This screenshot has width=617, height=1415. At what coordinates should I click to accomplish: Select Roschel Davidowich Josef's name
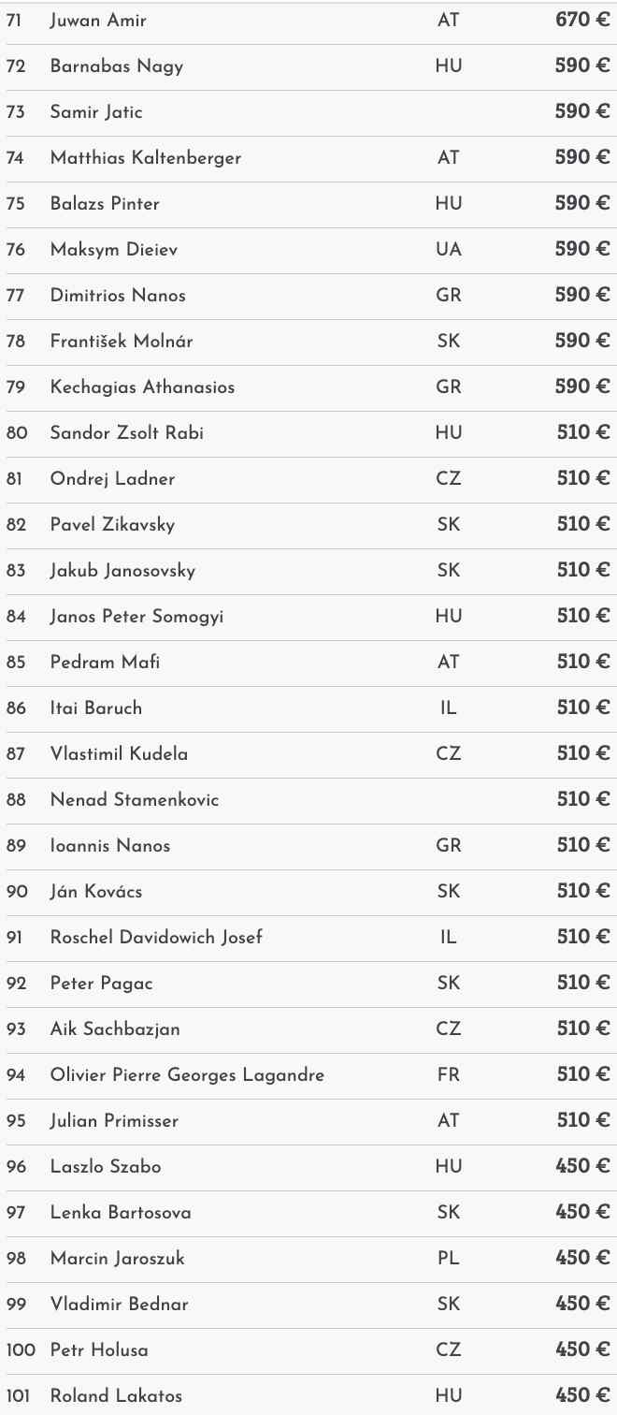[156, 938]
